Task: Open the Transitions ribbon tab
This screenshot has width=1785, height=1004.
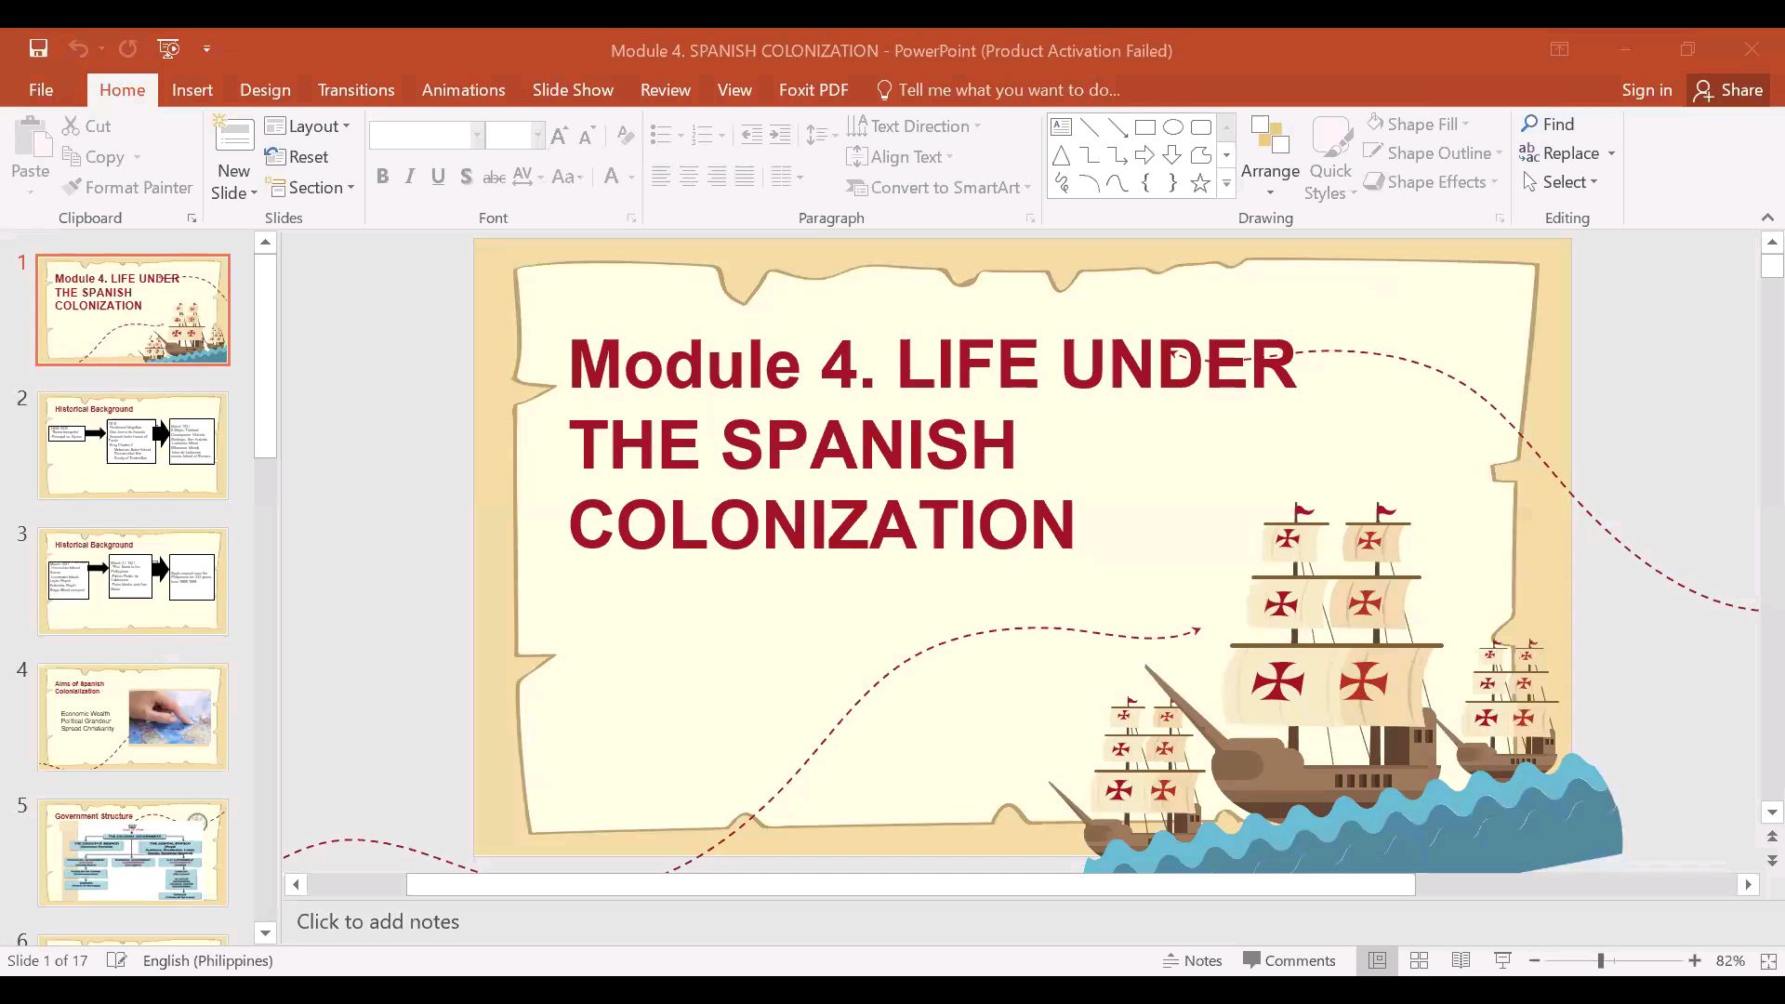Action: [356, 90]
